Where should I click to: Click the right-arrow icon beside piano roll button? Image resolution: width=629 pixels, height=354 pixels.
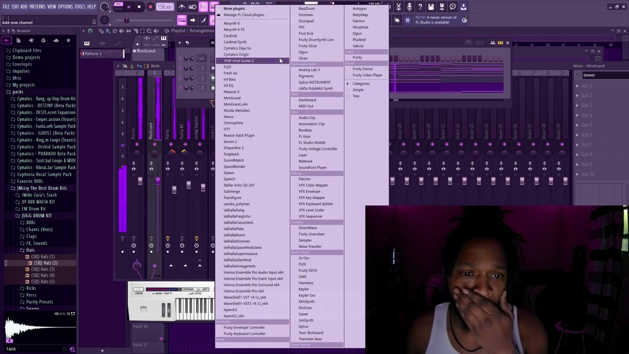coord(193,20)
